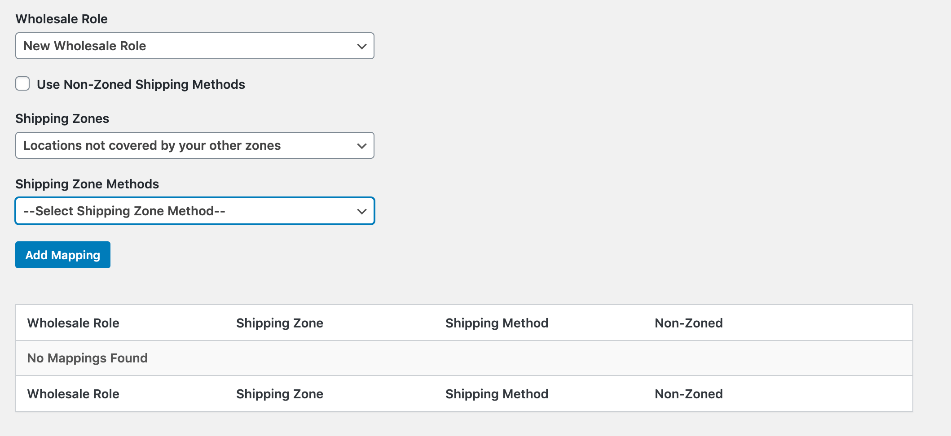The height and width of the screenshot is (436, 951).
Task: Click the Shipping Zone column header
Action: coord(280,323)
